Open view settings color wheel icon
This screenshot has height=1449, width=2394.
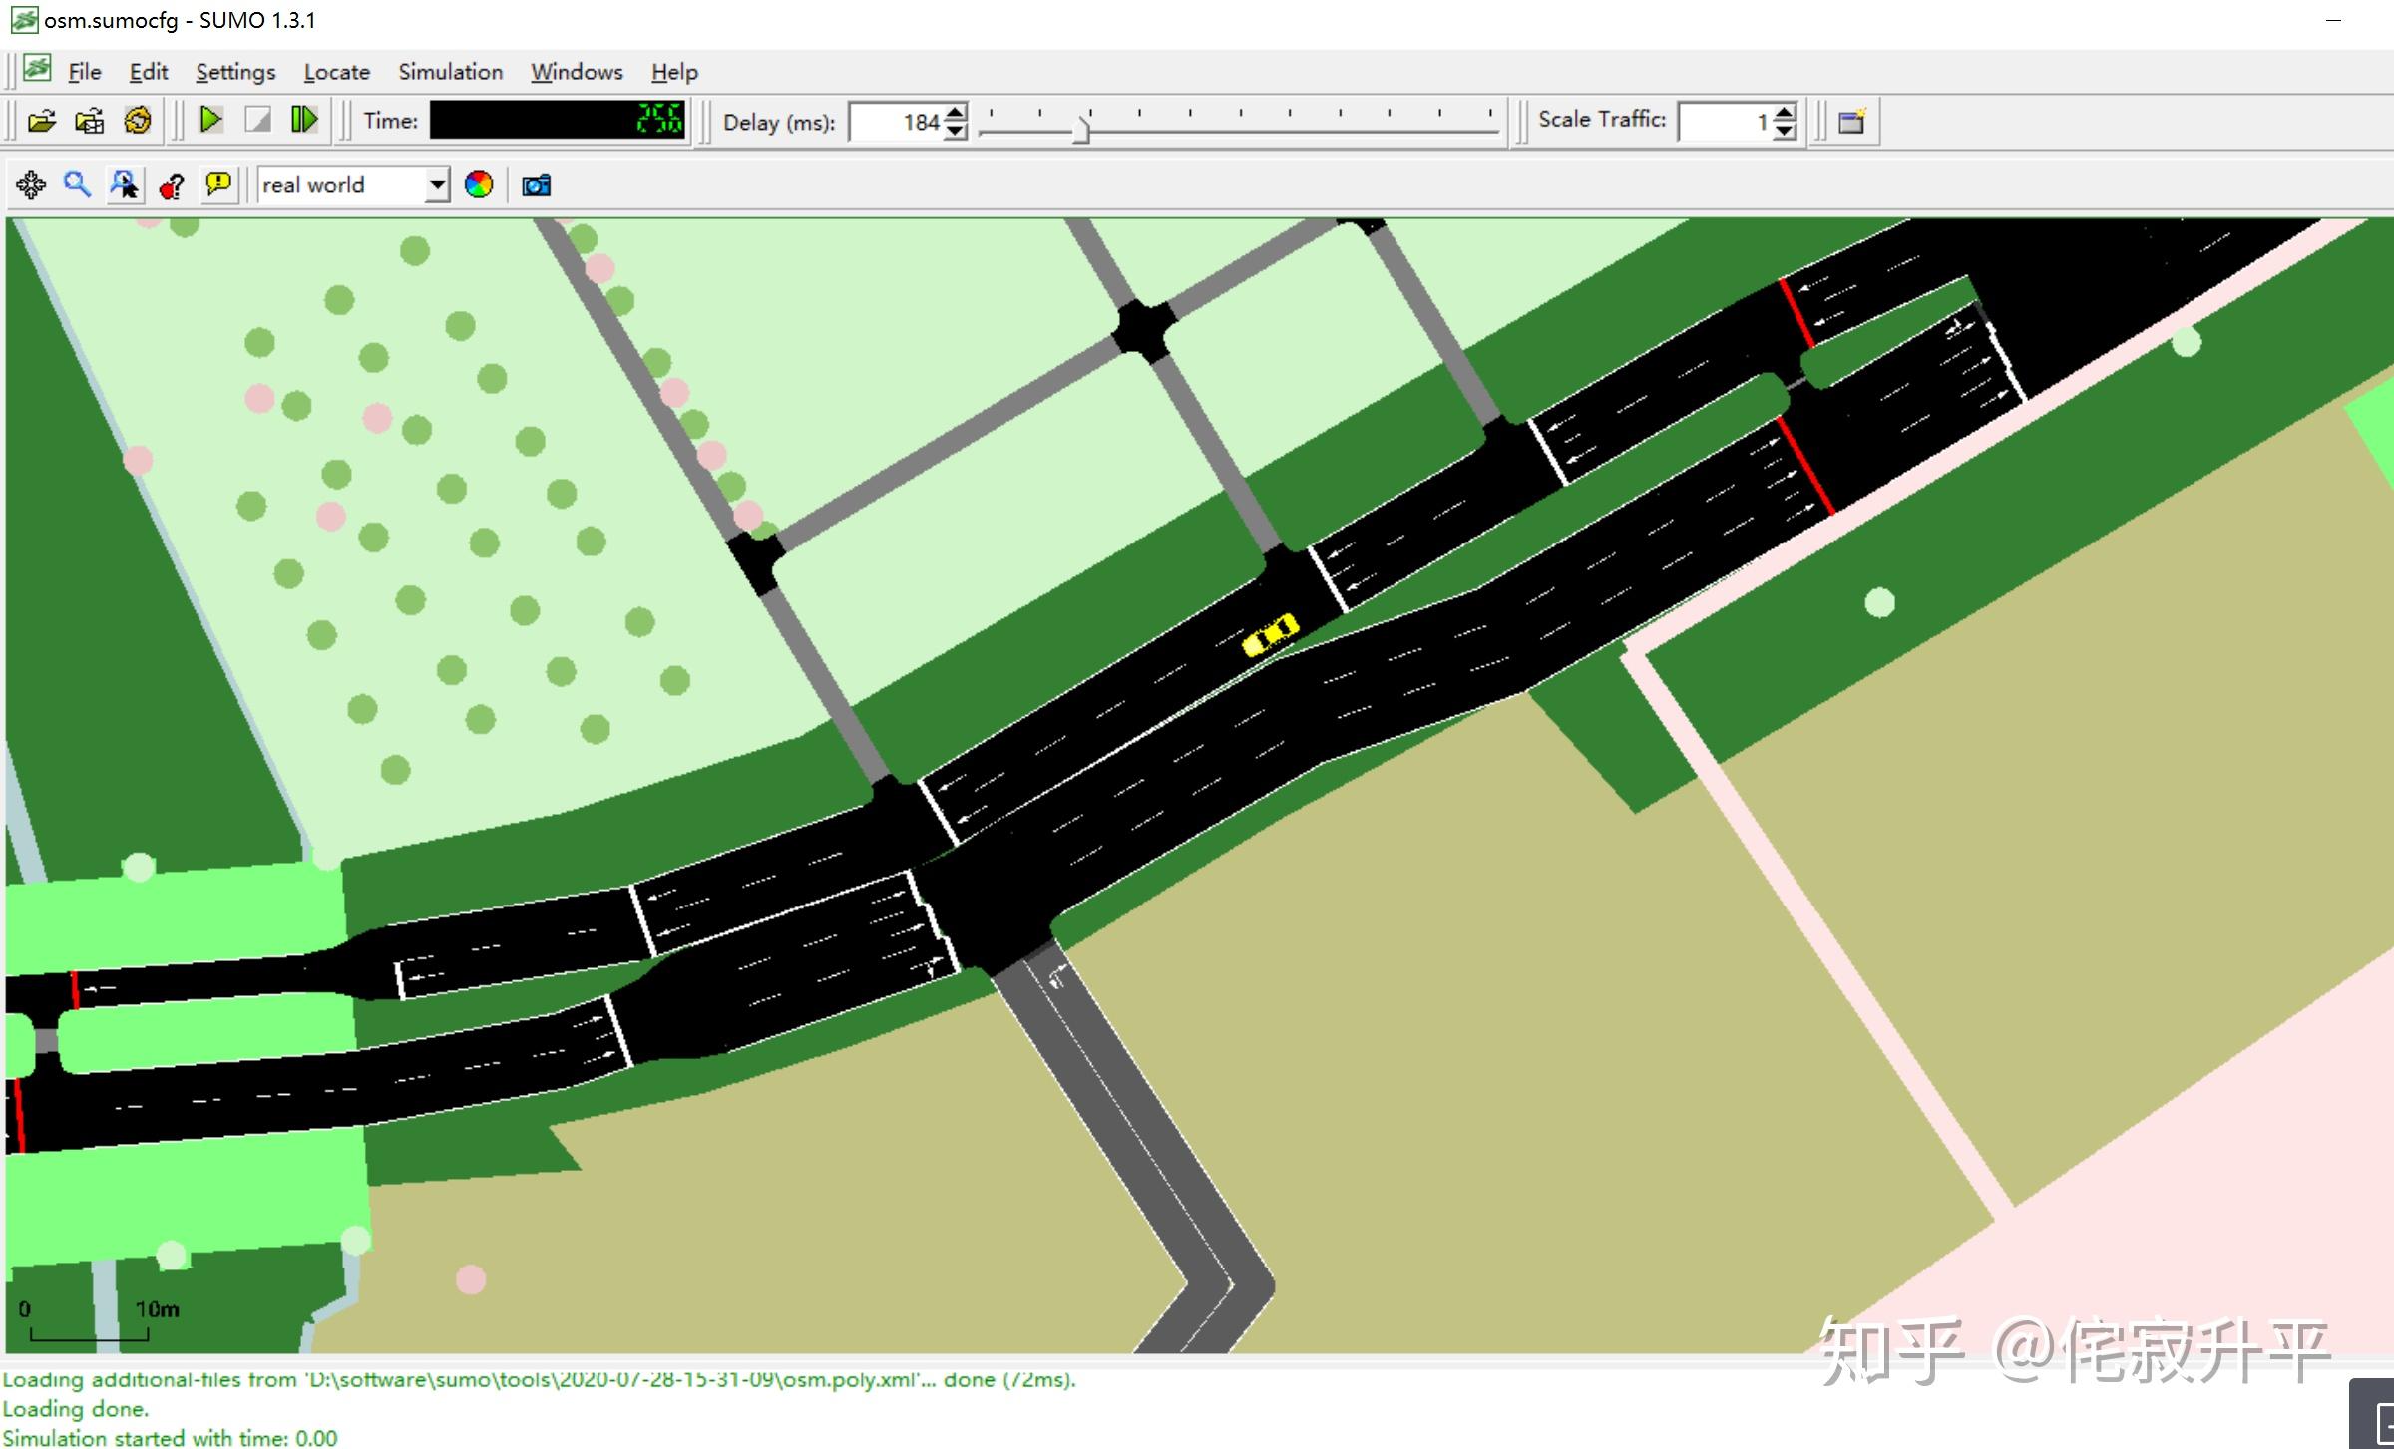tap(479, 184)
